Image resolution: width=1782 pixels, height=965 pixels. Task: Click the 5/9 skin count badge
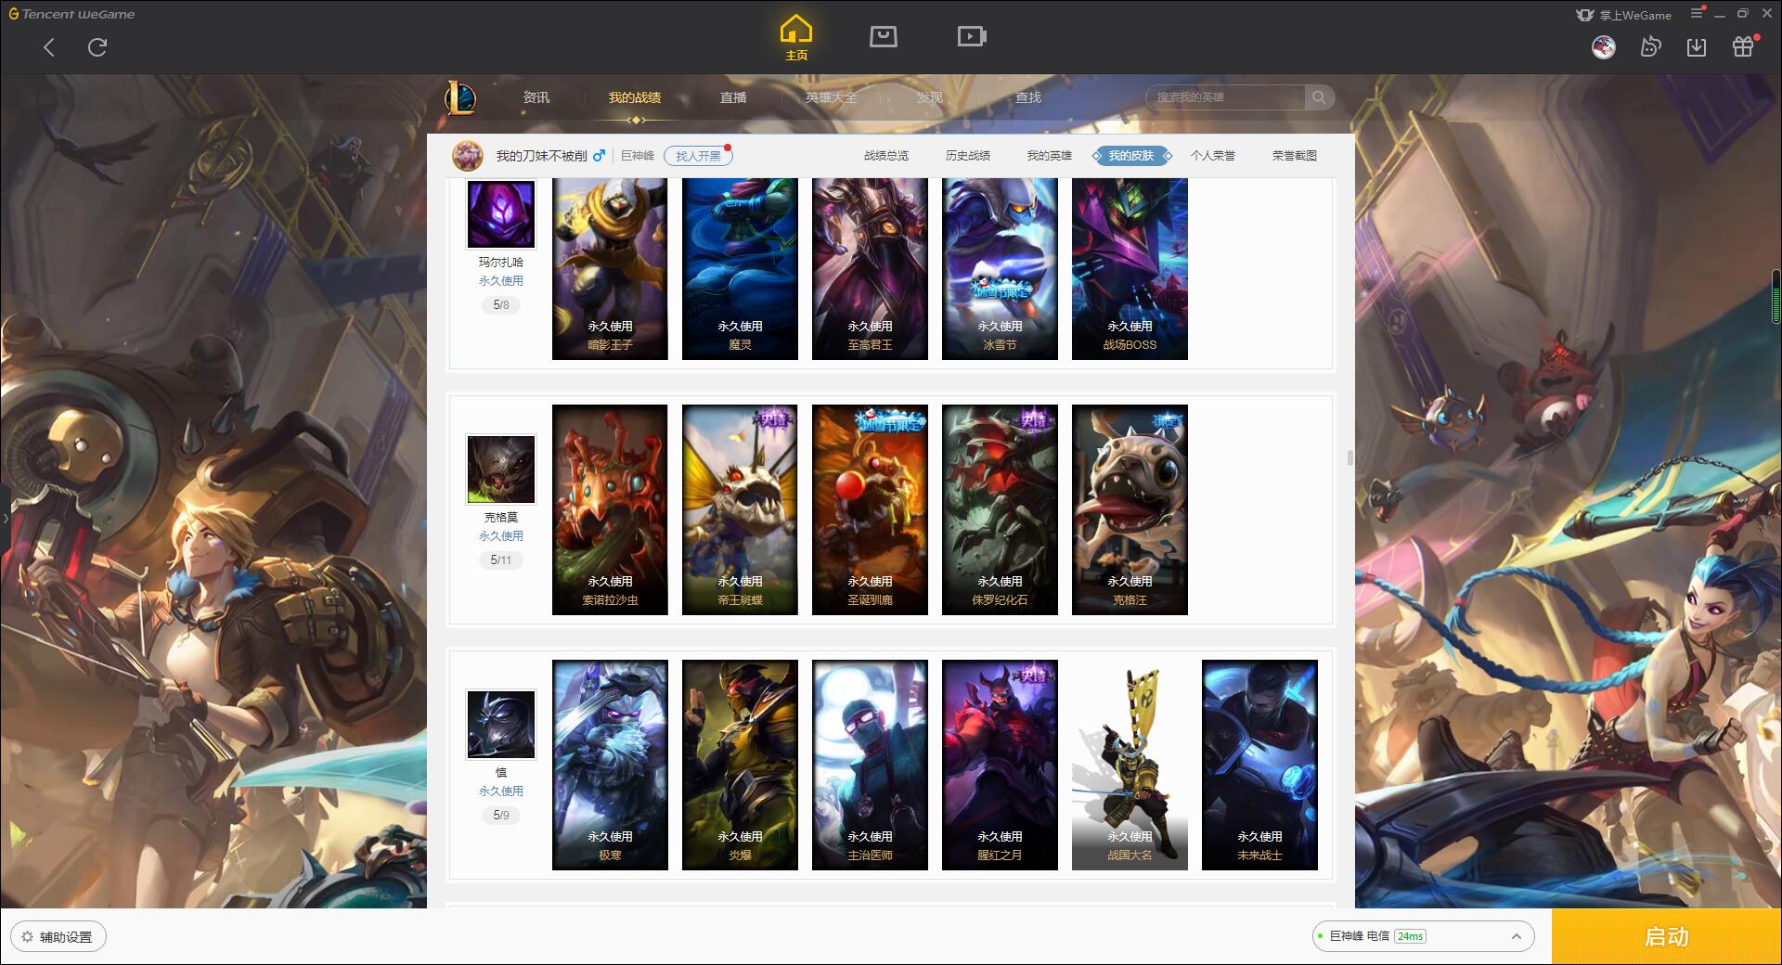[501, 815]
